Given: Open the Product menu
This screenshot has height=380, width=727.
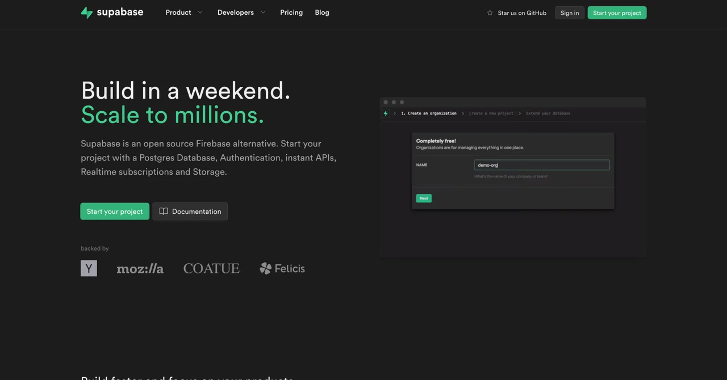Looking at the screenshot, I should click(178, 12).
